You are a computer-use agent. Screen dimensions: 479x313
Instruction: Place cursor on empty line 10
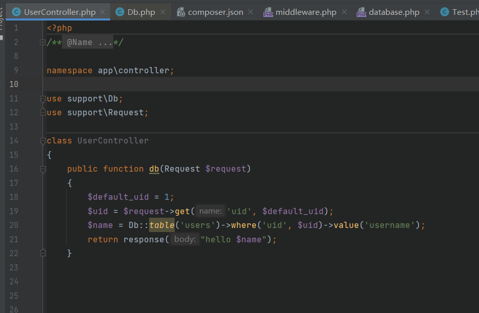pos(263,85)
